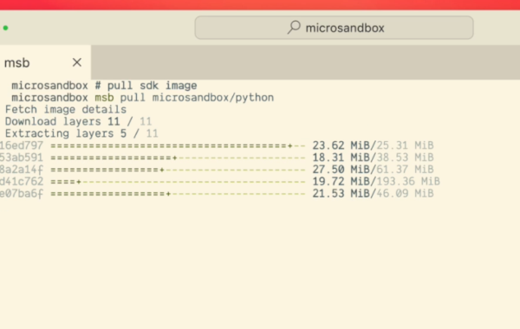
Task: Click the d41c762 layer hash
Action: tap(22, 182)
